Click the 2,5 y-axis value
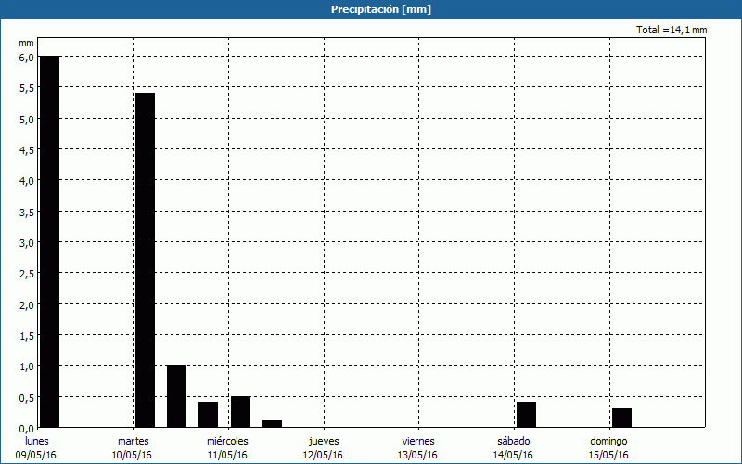Image resolution: width=742 pixels, height=464 pixels. click(27, 274)
